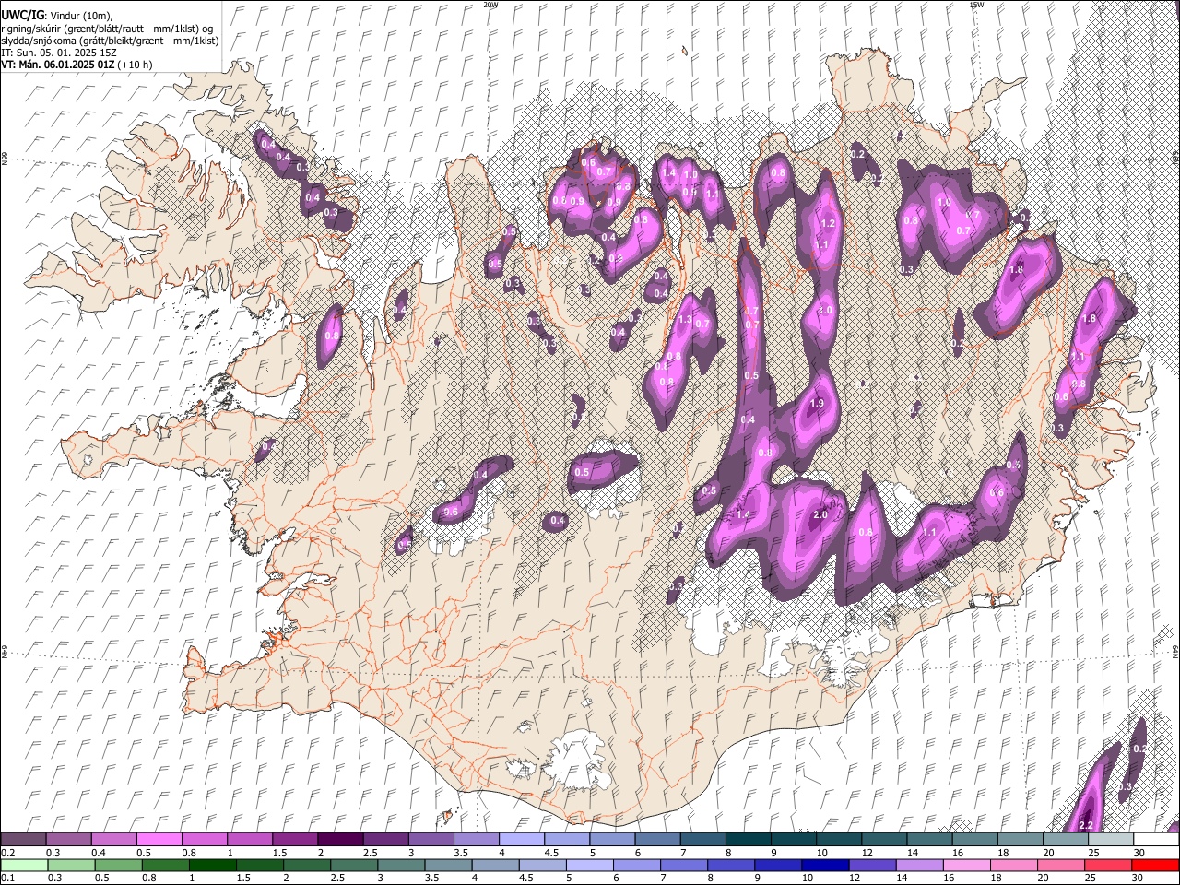Viewport: 1180px width, 885px height.
Task: Select the 2–2.5 darkest purple swatch, top scale
Action: coord(340,840)
